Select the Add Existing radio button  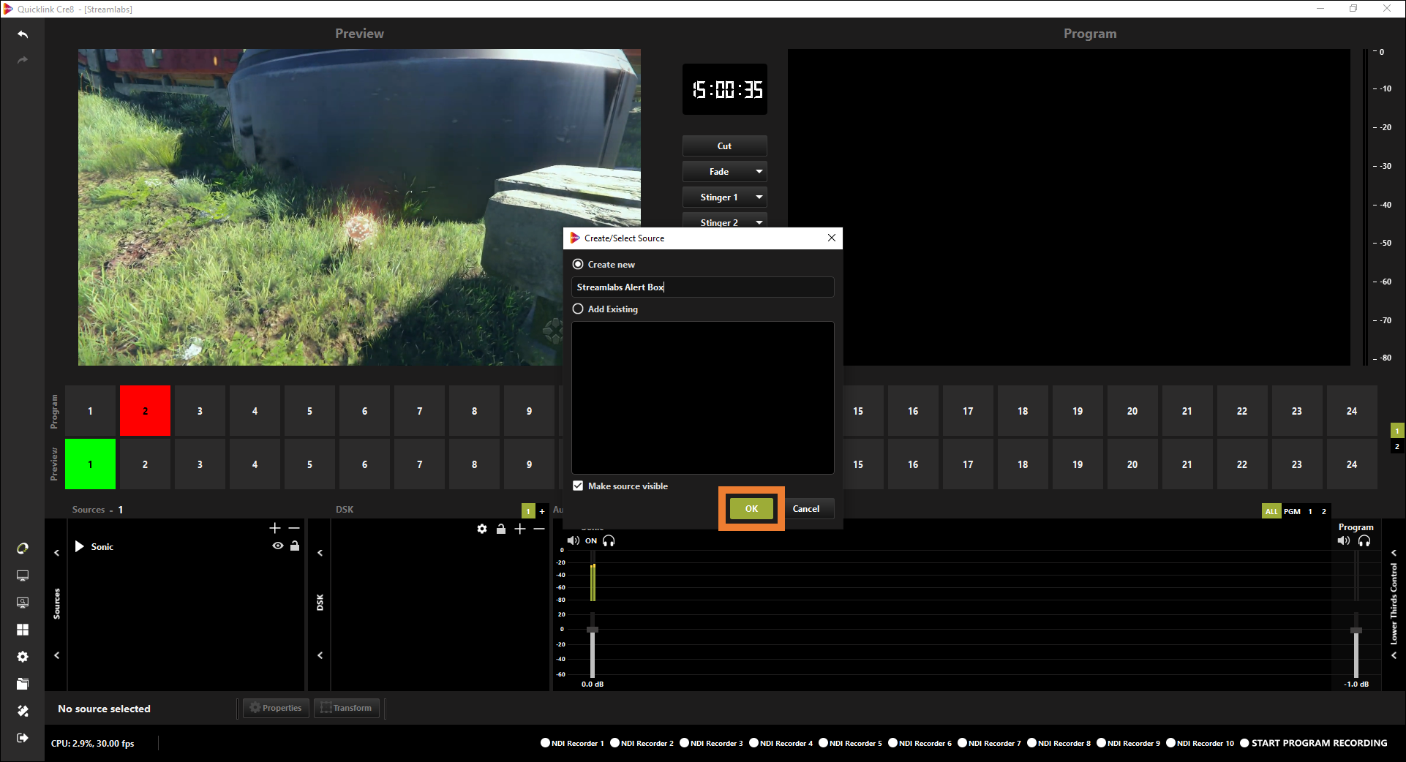(x=578, y=309)
